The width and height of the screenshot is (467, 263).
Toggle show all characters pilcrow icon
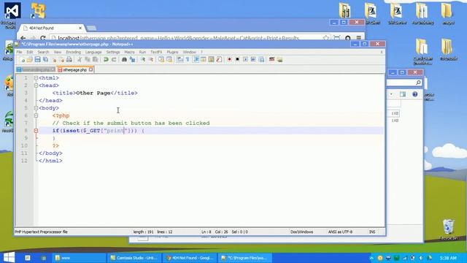pos(188,60)
